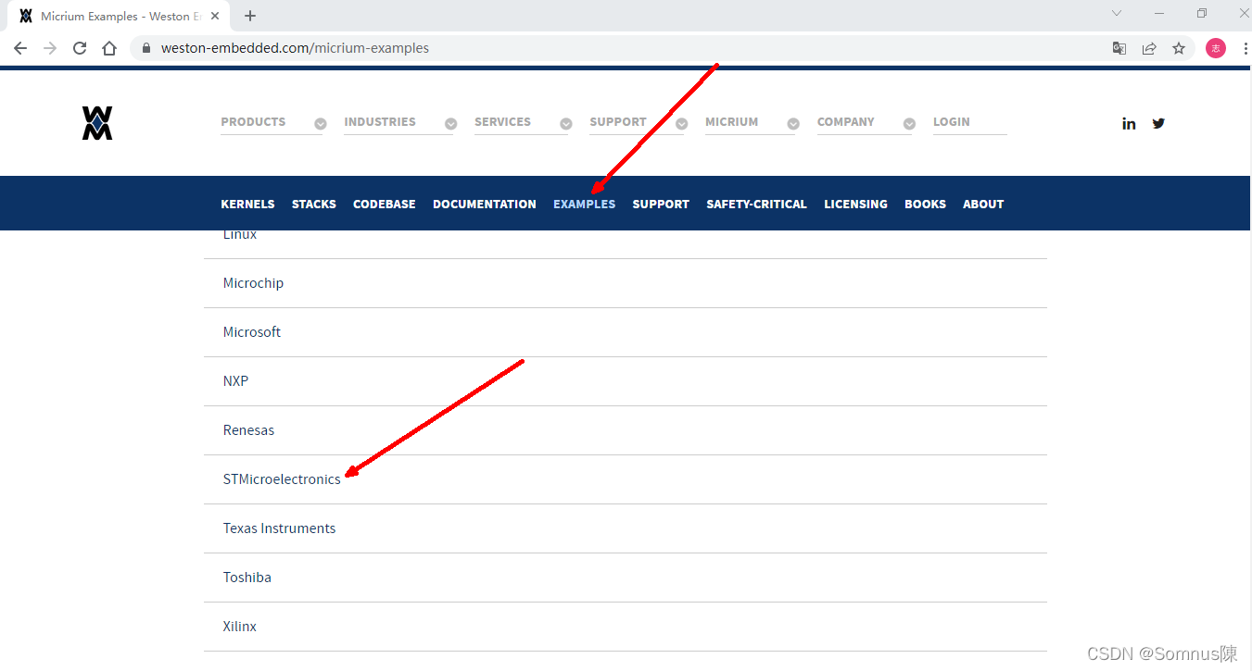Expand the Texas Instruments vendor row

[626, 528]
